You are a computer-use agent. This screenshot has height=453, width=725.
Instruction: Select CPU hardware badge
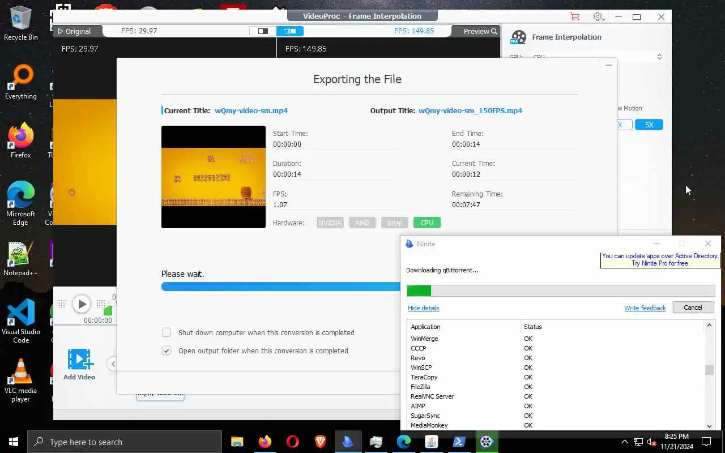point(427,223)
